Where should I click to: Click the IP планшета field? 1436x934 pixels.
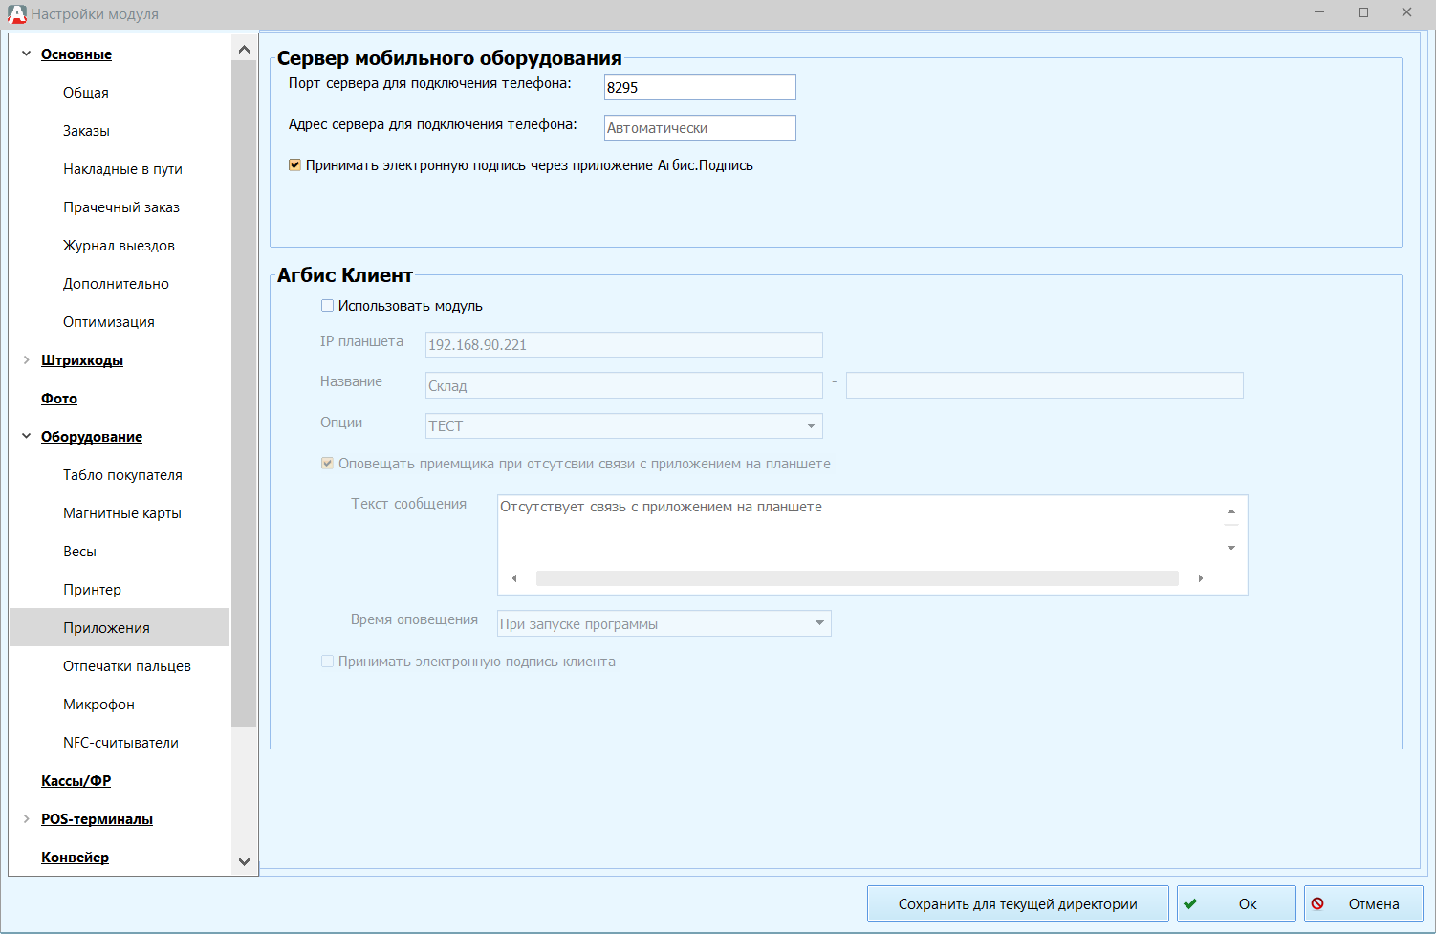[x=623, y=345]
